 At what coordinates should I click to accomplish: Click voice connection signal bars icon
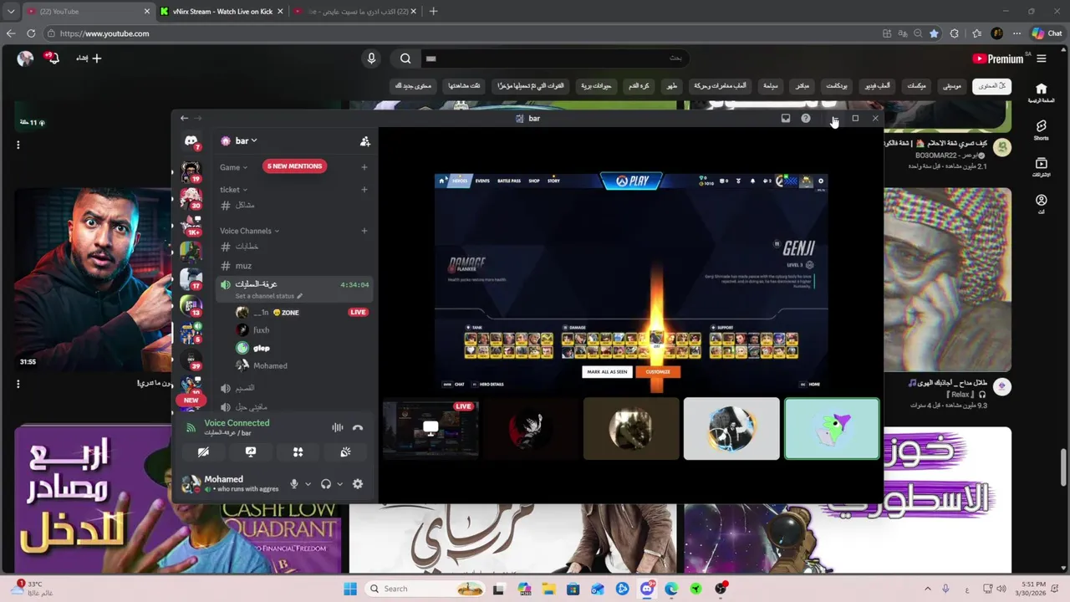tap(191, 427)
